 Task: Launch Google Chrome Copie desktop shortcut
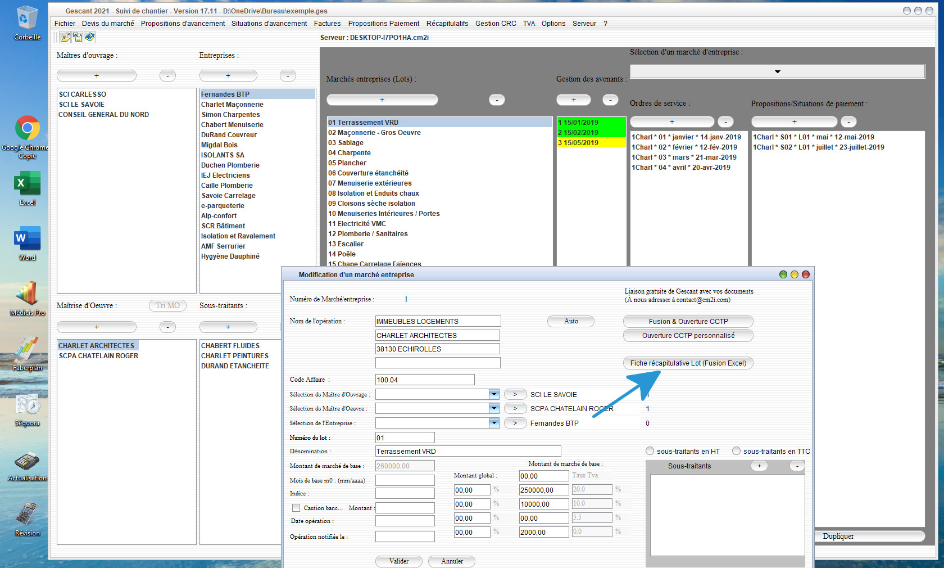[27, 137]
